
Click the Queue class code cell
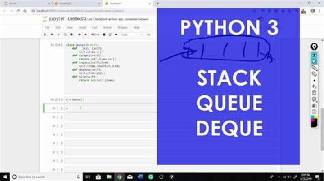tap(110, 68)
